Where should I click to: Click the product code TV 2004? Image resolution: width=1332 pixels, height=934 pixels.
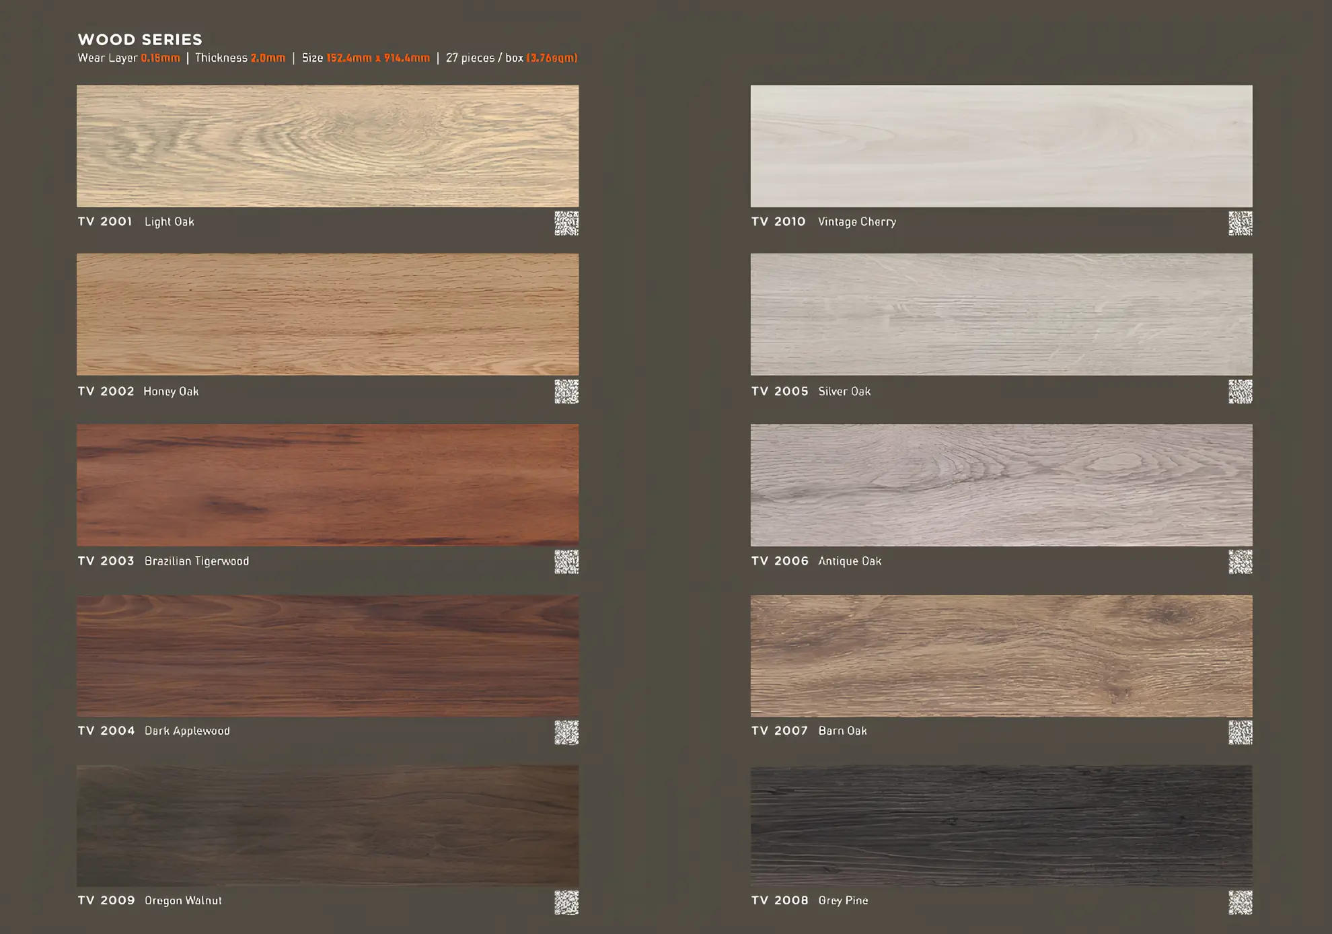106,730
